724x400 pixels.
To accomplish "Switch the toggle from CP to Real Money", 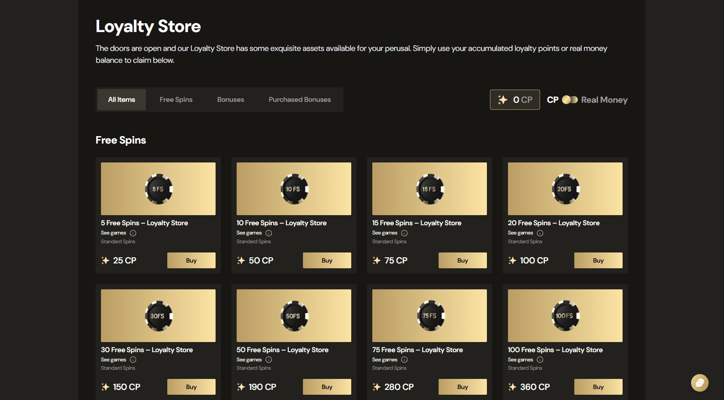I will click(x=570, y=100).
